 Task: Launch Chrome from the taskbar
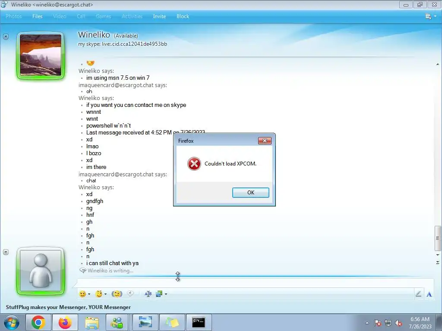point(38,322)
